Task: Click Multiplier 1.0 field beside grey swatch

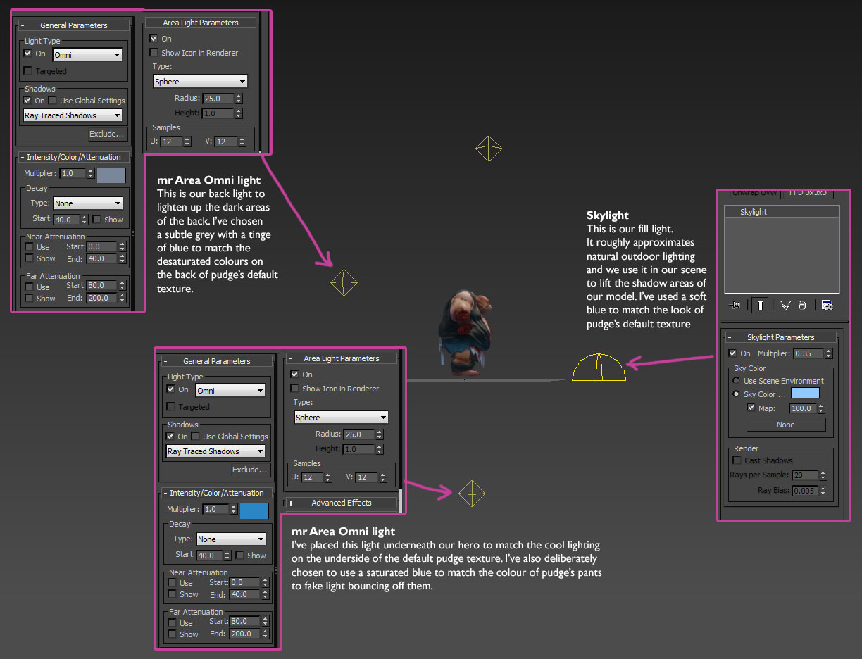Action: coord(73,173)
